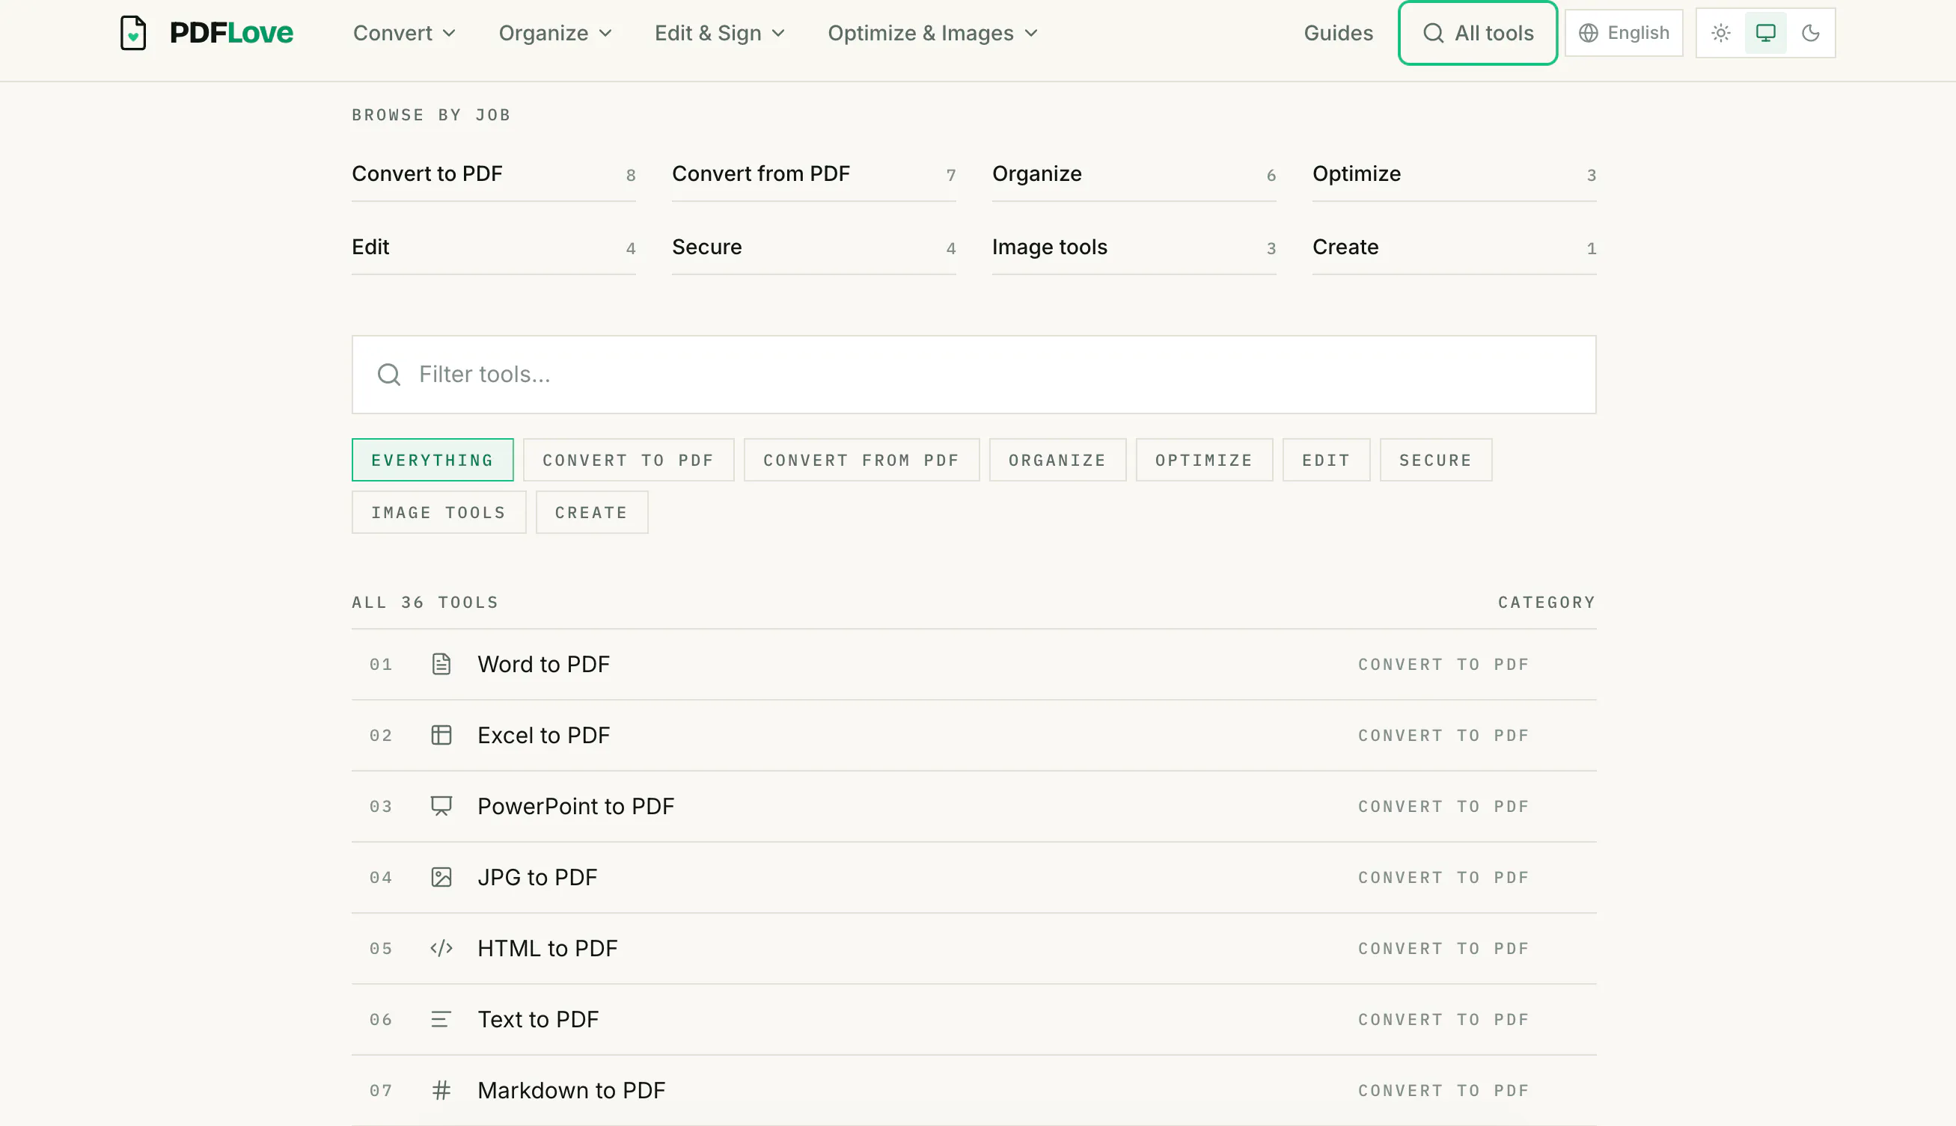Open the Text to PDF tool

(974, 1020)
